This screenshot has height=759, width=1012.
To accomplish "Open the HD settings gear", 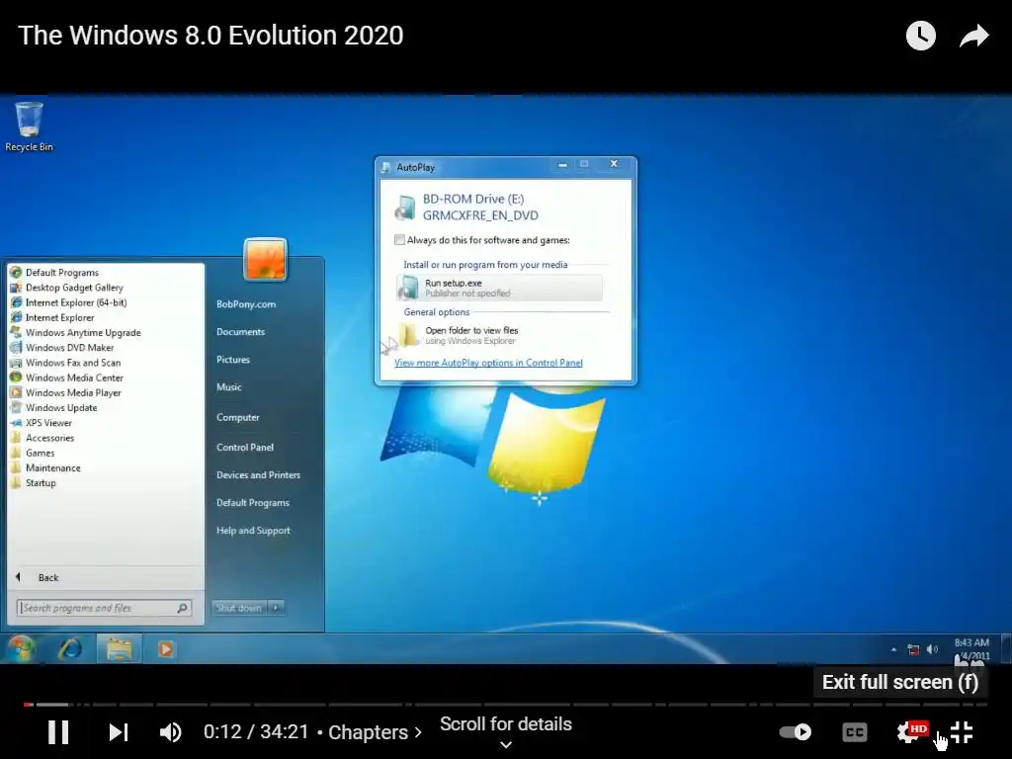I will click(911, 732).
